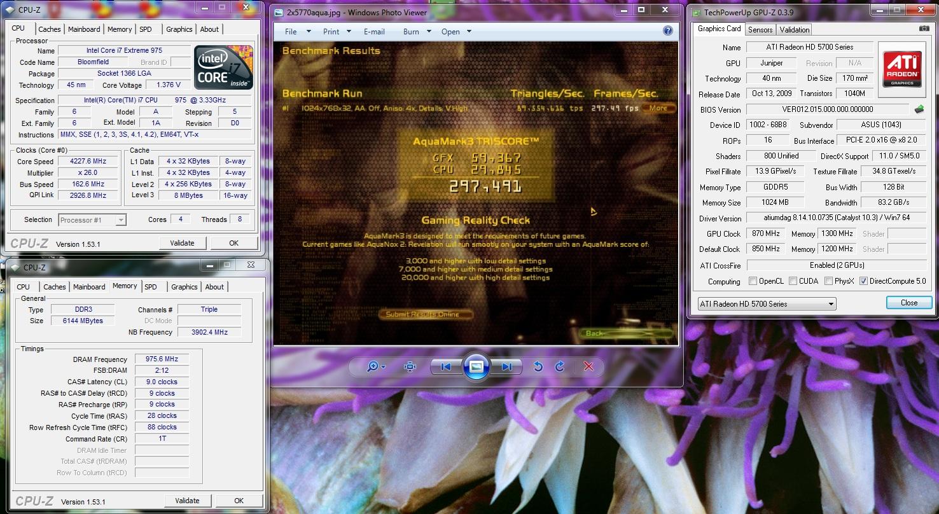The width and height of the screenshot is (939, 514).
Task: Go to previous photo in Photo Viewer
Action: 445,366
